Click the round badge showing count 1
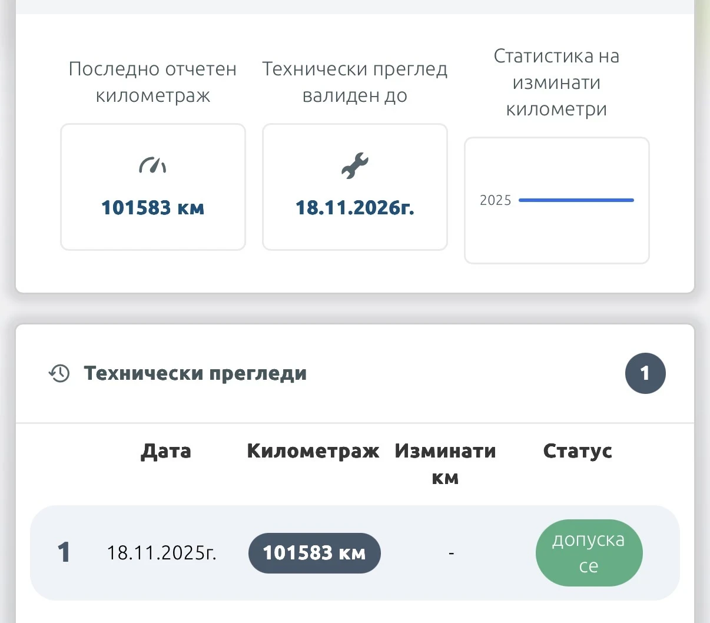 645,373
